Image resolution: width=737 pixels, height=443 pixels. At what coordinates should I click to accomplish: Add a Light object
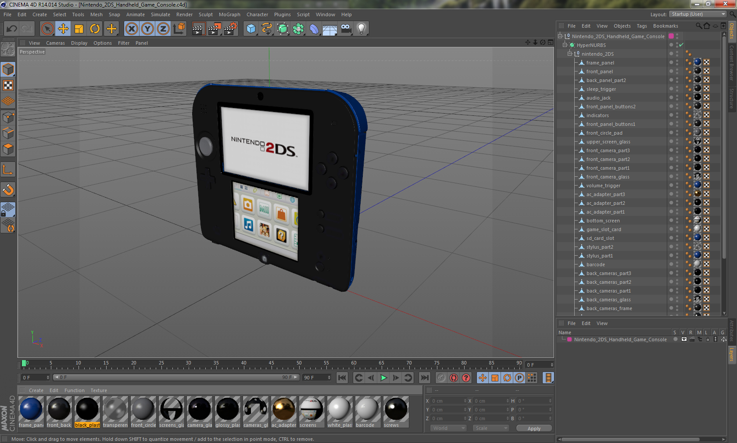[x=361, y=29]
